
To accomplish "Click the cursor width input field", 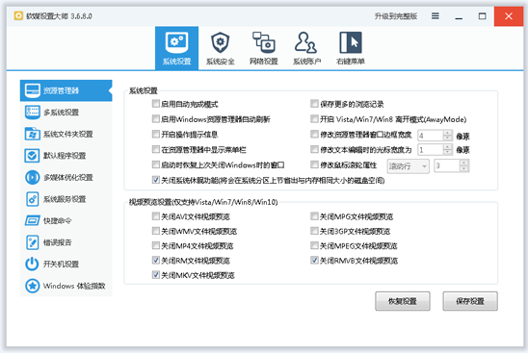I will coord(431,150).
